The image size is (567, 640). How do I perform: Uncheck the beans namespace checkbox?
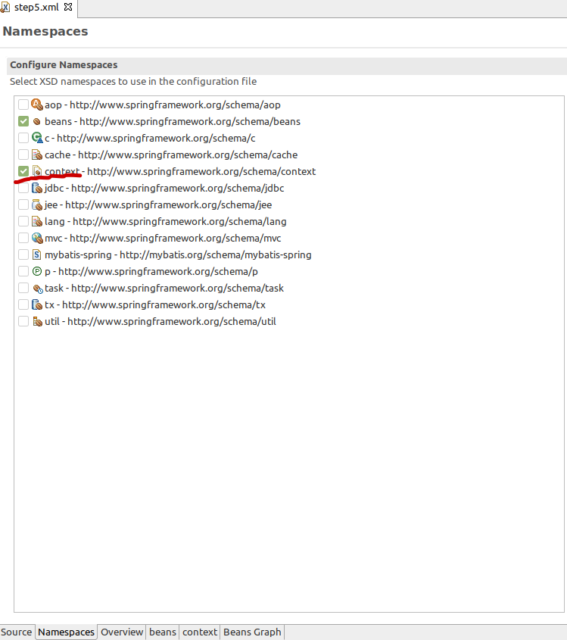click(23, 121)
